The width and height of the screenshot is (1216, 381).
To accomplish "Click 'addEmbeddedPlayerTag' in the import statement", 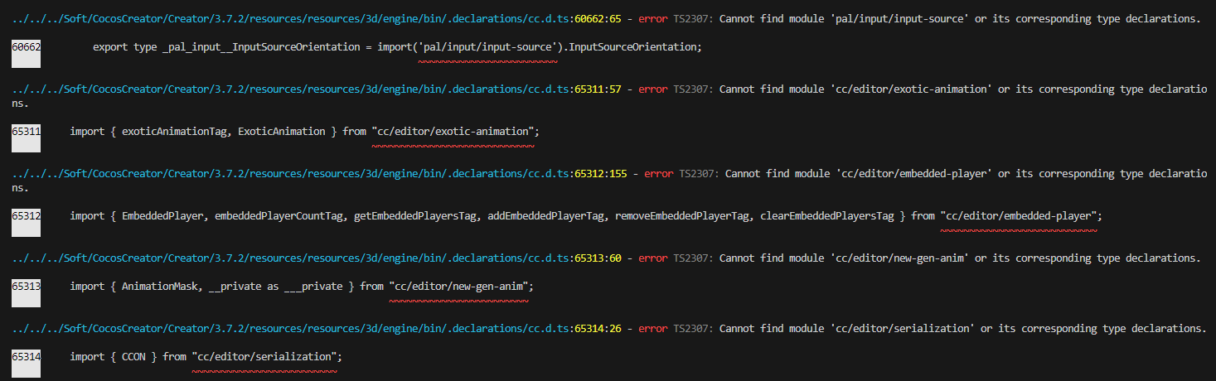I will coord(545,216).
